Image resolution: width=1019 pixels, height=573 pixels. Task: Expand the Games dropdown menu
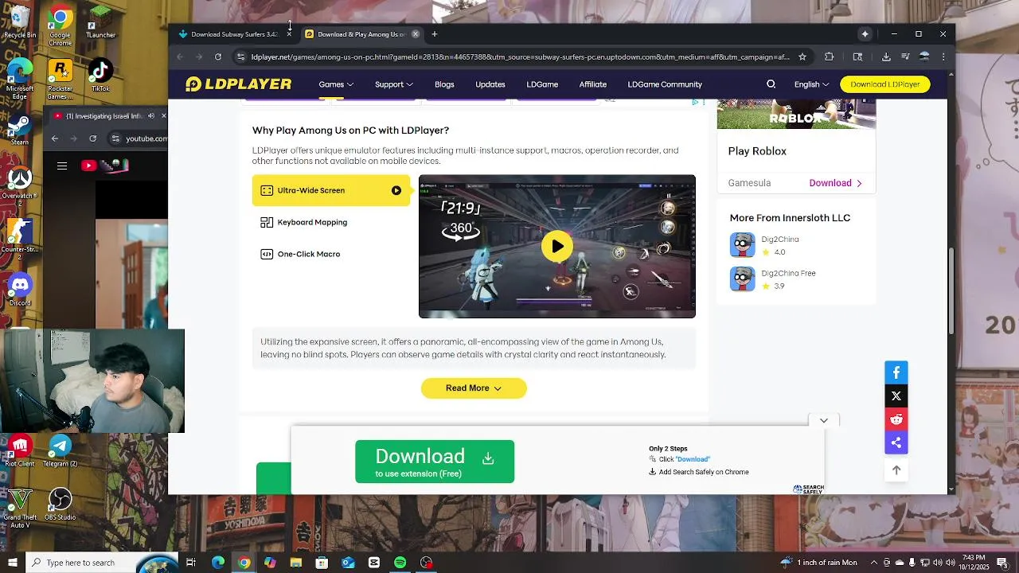pos(336,84)
